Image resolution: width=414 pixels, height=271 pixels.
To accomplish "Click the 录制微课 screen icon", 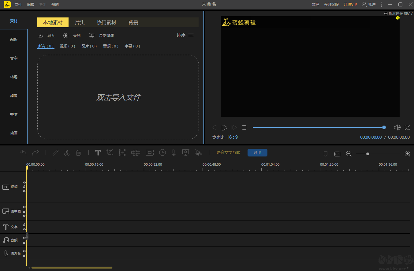I will point(91,36).
